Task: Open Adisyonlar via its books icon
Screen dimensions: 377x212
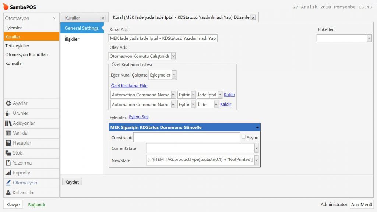Action: pos(8,123)
